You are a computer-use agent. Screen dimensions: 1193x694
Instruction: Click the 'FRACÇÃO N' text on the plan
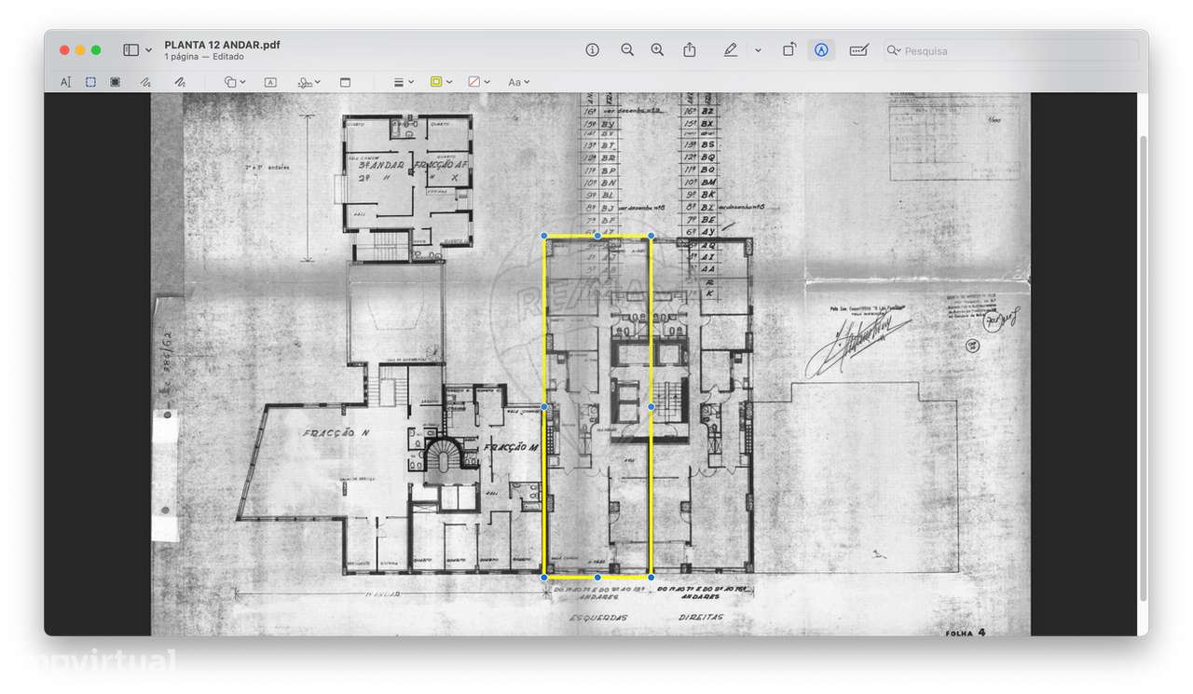coord(335,433)
